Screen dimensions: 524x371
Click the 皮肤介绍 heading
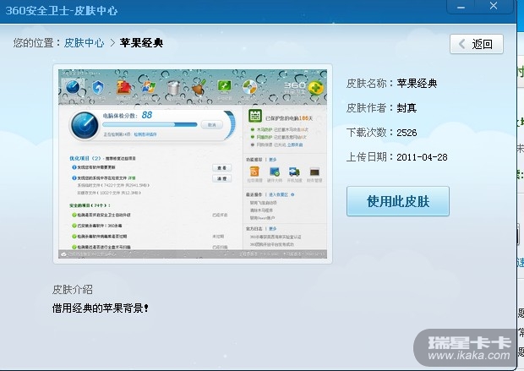pos(73,289)
